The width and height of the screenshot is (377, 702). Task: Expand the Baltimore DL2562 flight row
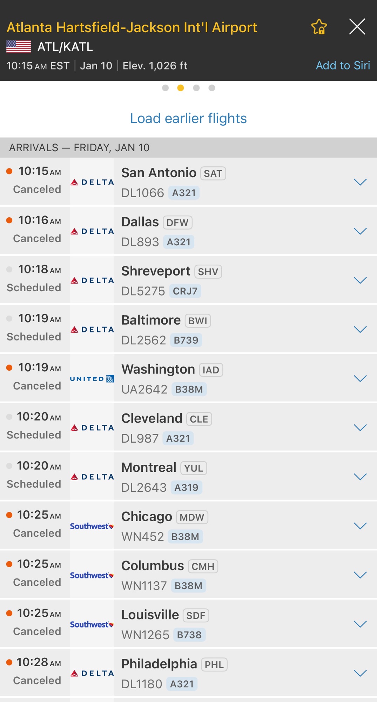coord(360,329)
